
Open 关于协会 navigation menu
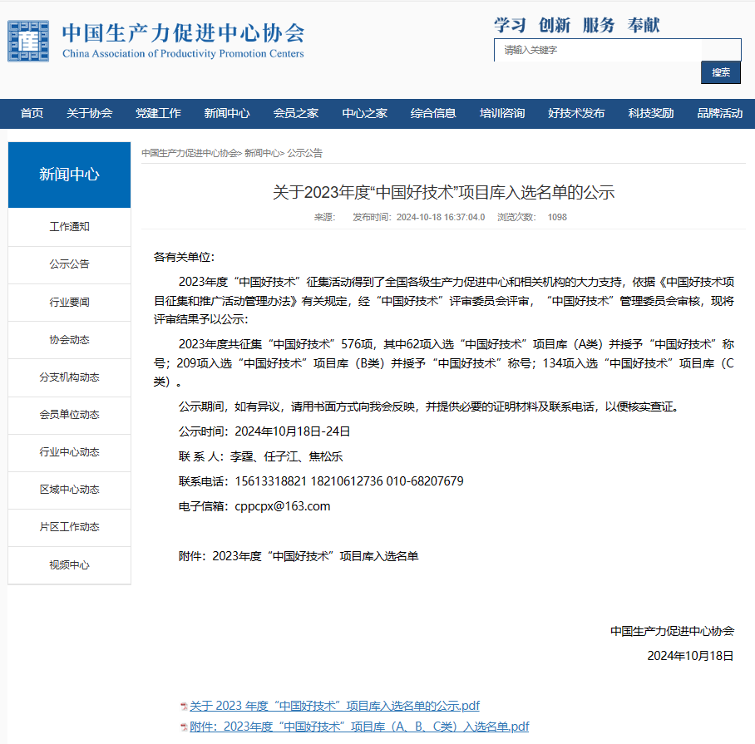click(x=89, y=114)
